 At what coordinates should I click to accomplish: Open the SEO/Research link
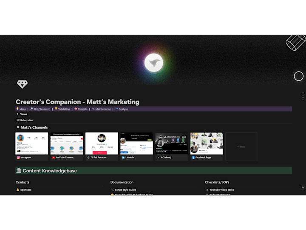(x=42, y=109)
